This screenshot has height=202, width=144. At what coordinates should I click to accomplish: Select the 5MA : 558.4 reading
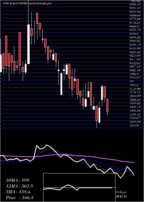point(18,192)
